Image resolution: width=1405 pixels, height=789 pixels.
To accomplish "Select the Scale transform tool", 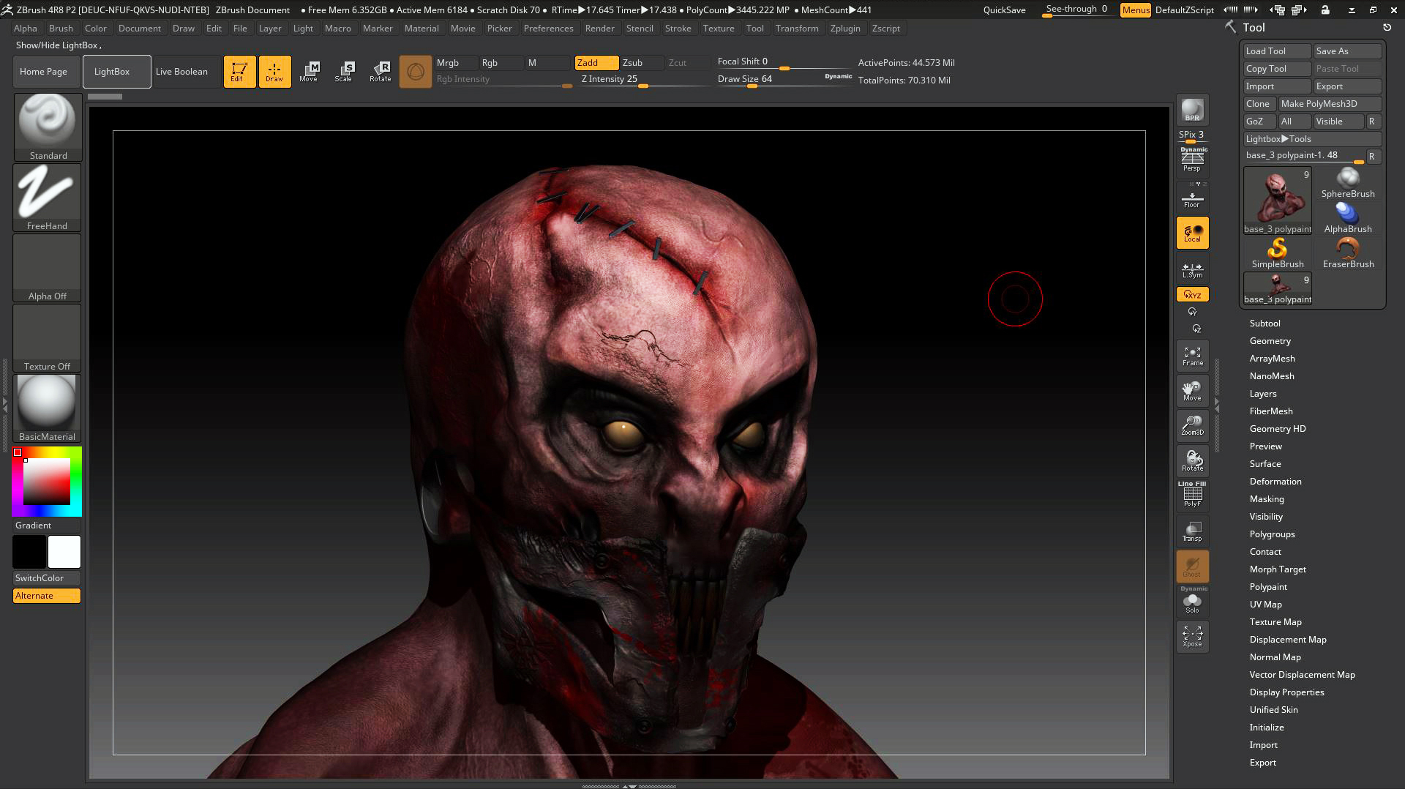I will [x=343, y=71].
